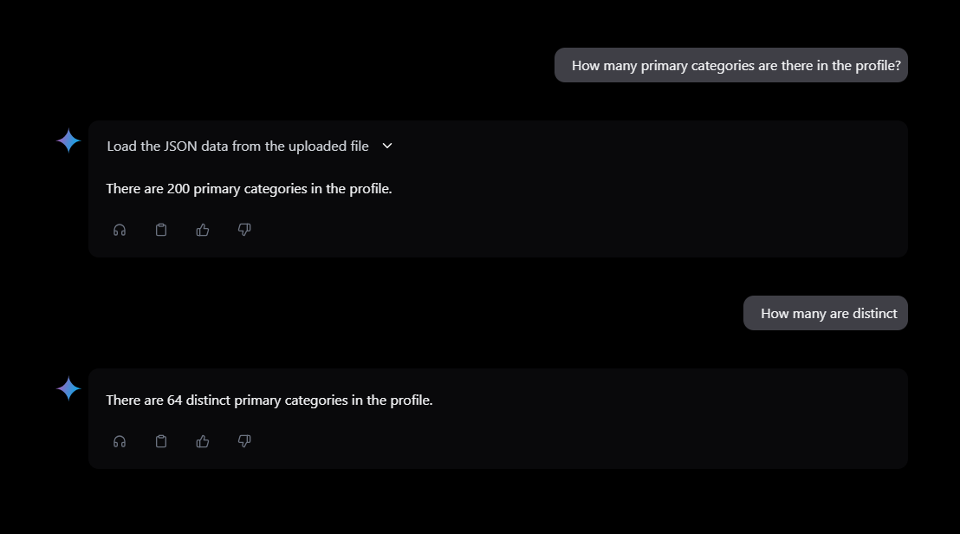Thumbs down the 64 distinct categories answer
This screenshot has width=960, height=534.
tap(244, 441)
